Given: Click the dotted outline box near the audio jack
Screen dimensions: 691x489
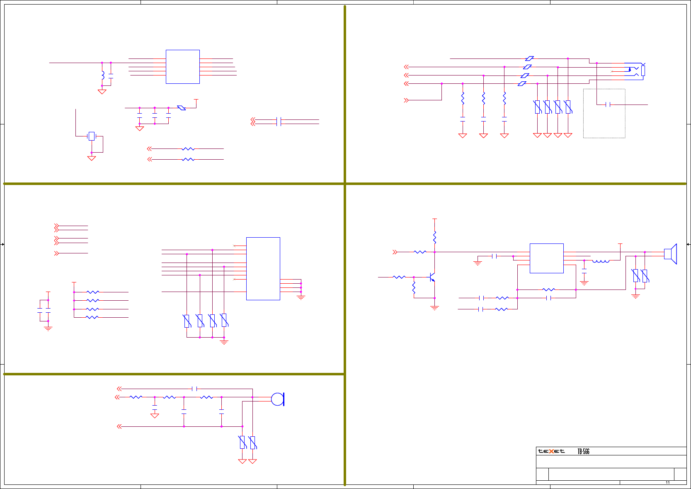Looking at the screenshot, I should [604, 113].
